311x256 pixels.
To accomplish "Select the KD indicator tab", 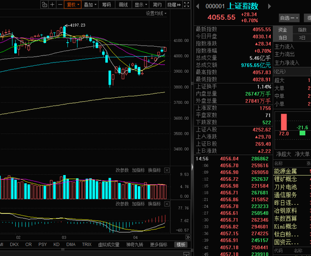I will 56,244.
